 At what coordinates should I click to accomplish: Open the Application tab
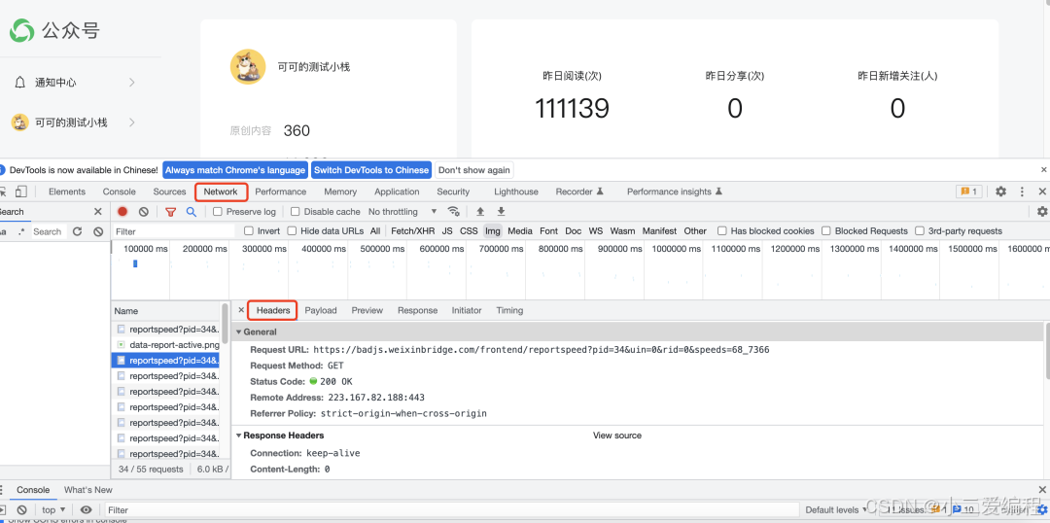397,192
